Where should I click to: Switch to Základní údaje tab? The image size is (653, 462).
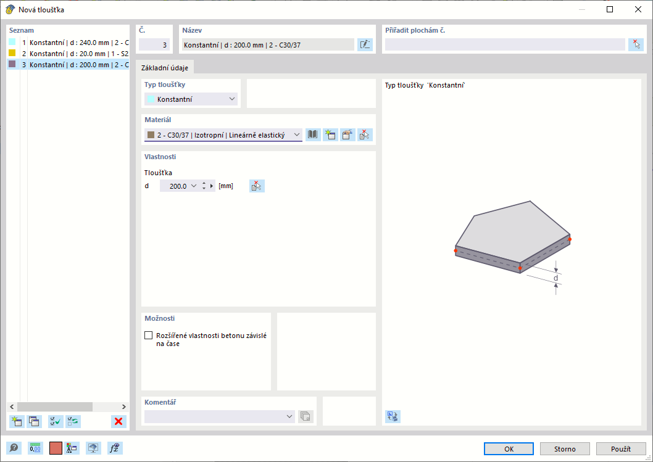165,68
